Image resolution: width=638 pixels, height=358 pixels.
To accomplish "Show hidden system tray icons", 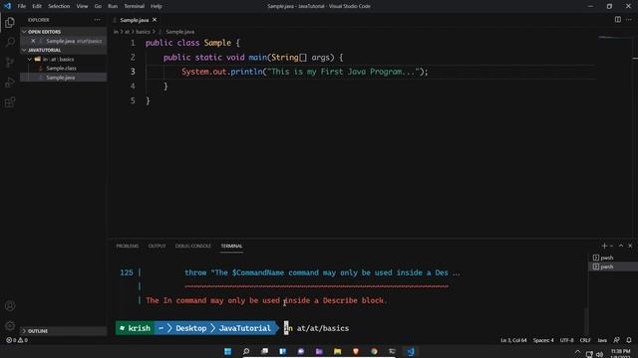I will (577, 352).
